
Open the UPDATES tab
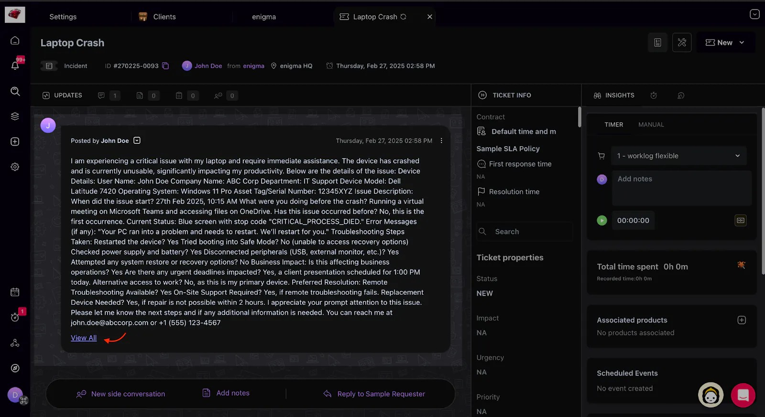pyautogui.click(x=62, y=96)
